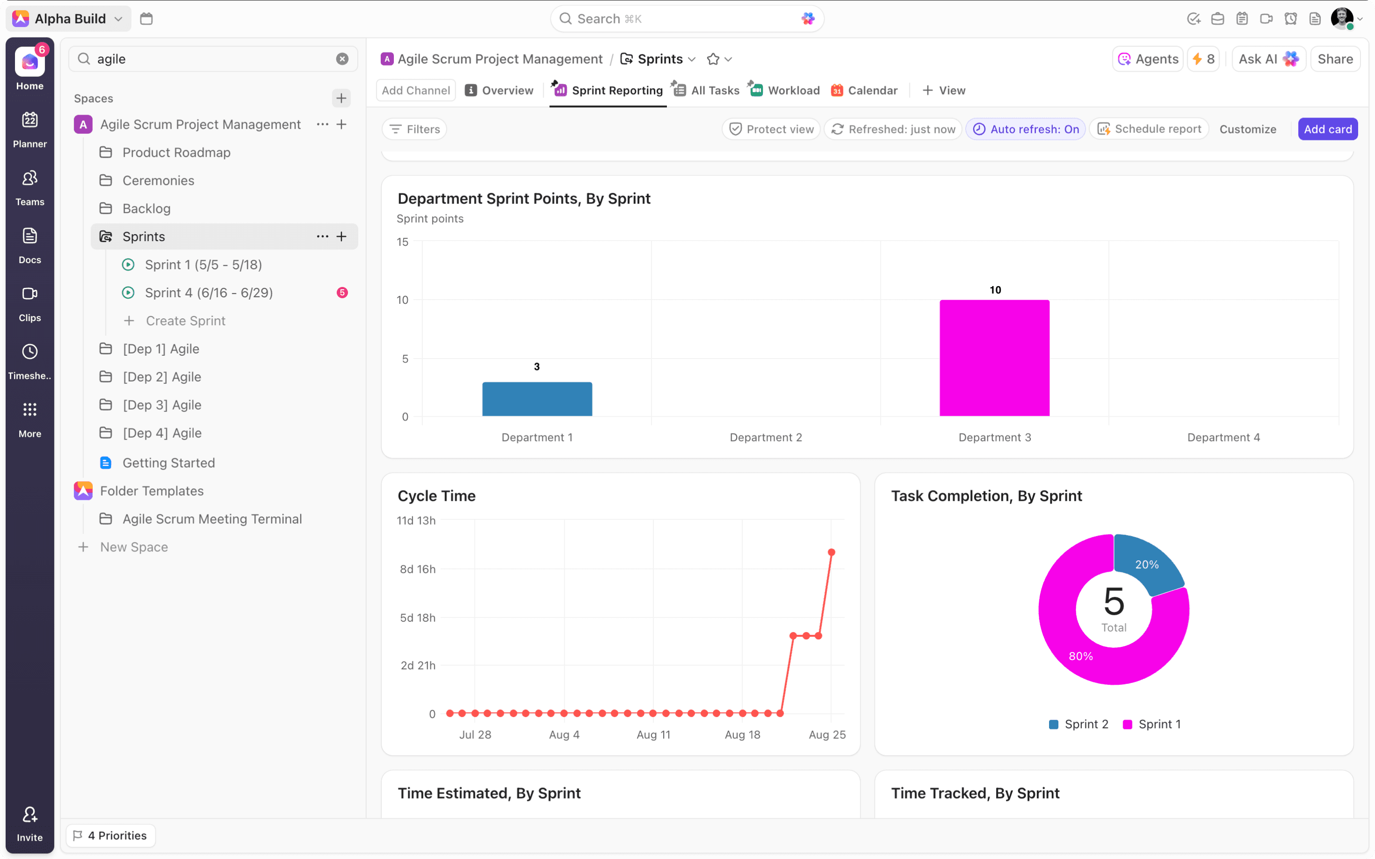Open the Planner sidebar icon

pos(30,120)
